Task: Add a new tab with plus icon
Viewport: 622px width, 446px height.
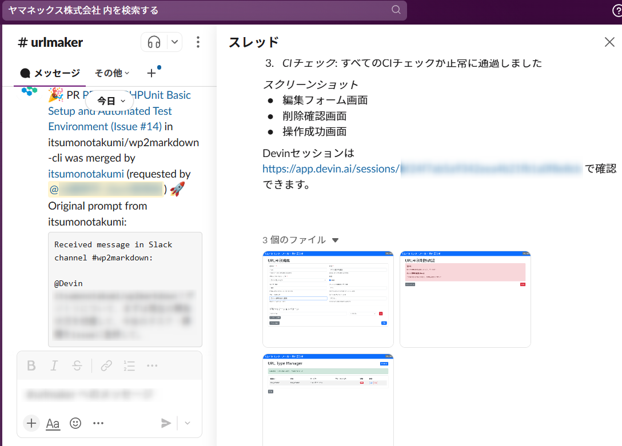Action: 151,73
